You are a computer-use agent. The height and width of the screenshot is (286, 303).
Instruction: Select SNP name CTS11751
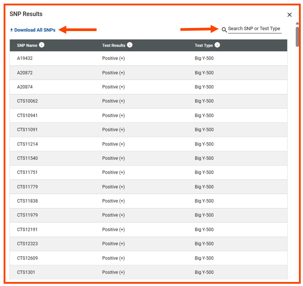pyautogui.click(x=27, y=173)
